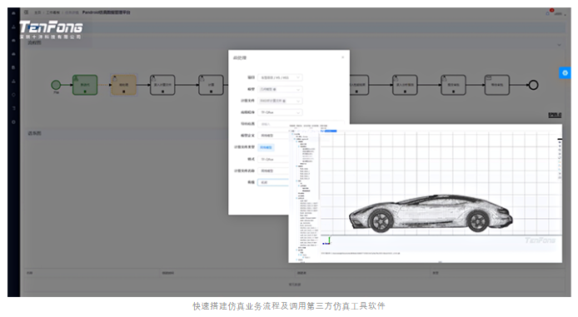Select the green circle start event in flowchart
Image resolution: width=578 pixels, height=317 pixels.
[x=56, y=85]
